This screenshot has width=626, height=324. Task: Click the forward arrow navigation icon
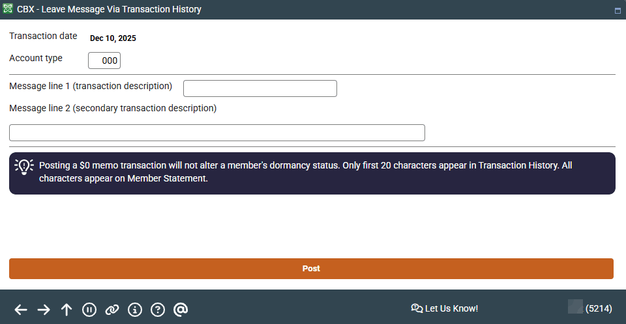(x=44, y=310)
